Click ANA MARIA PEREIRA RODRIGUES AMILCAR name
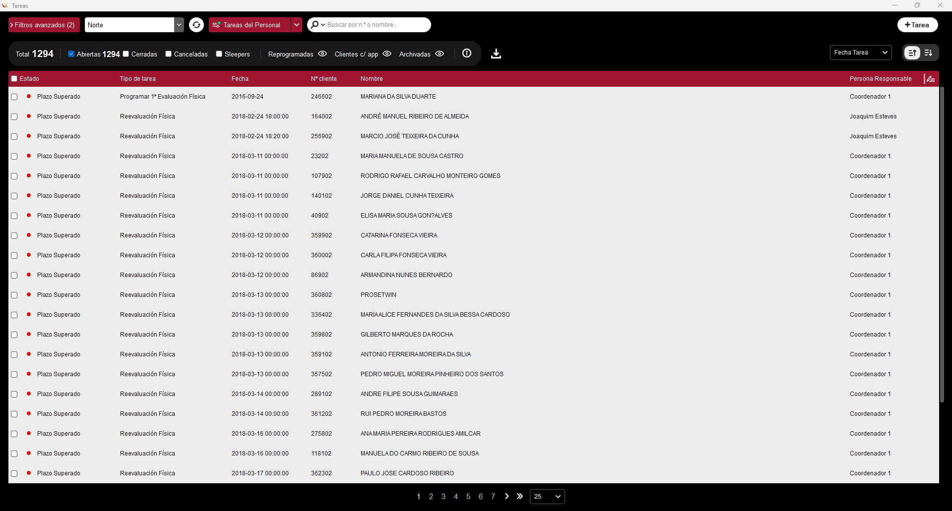 [x=421, y=434]
